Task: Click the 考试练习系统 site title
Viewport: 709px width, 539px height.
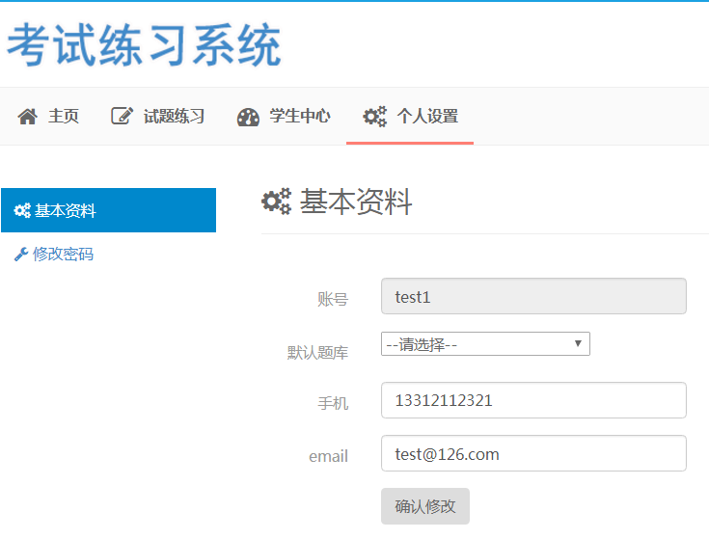Action: point(145,44)
